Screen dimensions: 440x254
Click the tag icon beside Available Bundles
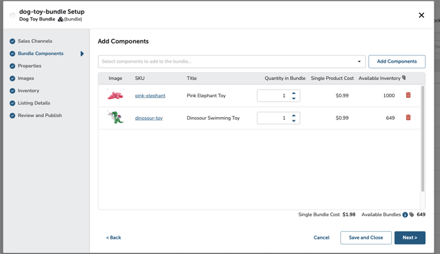(x=411, y=215)
